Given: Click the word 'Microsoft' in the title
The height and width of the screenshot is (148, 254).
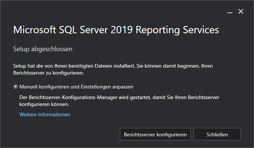Looking at the screenshot, I should click(34, 30).
